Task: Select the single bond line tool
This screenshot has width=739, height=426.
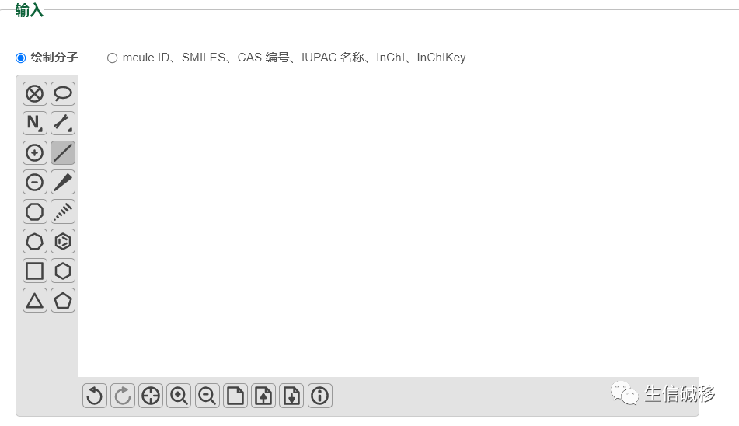Action: click(x=63, y=152)
